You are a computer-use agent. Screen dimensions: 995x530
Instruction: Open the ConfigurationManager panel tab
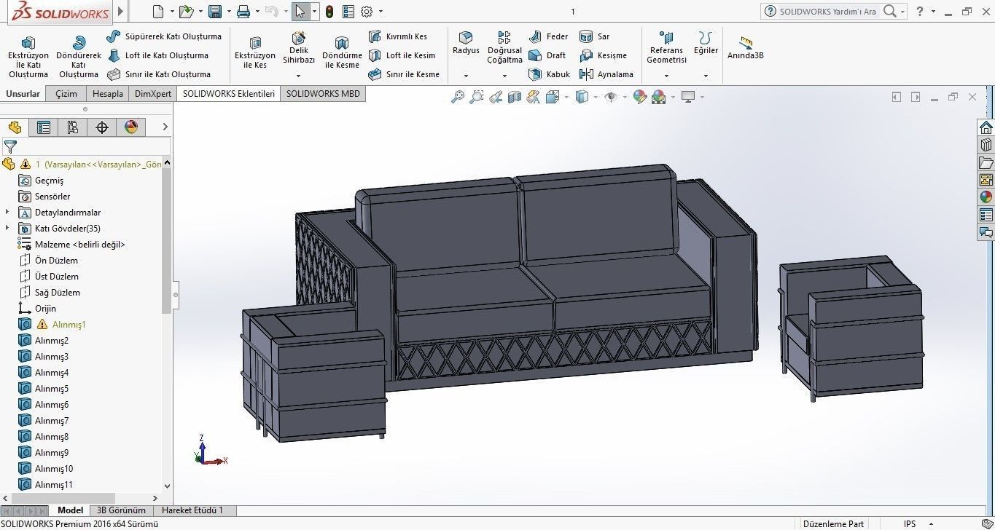pos(73,127)
